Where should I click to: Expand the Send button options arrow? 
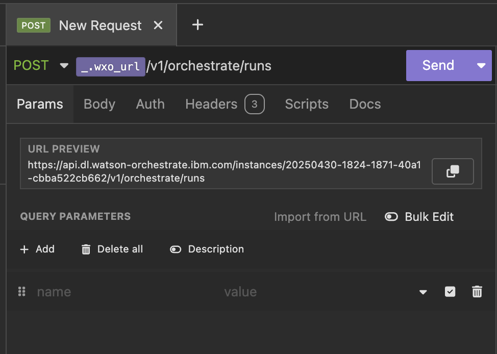481,66
